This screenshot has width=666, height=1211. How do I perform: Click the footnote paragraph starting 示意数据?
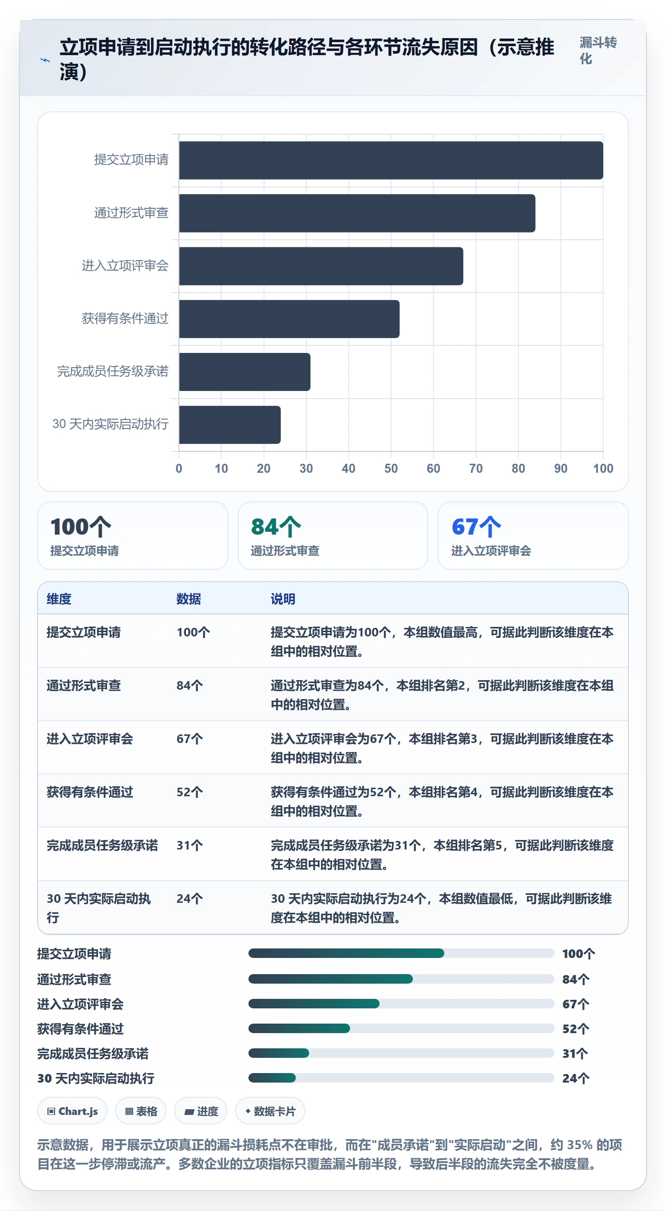click(330, 1154)
